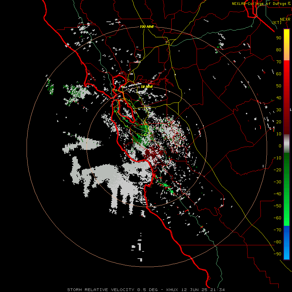
Task: Click the 50 value on the velocity scale
Action: coord(279,86)
